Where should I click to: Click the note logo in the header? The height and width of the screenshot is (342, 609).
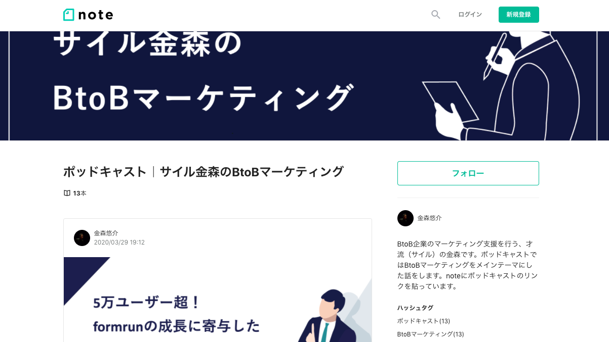(x=88, y=15)
